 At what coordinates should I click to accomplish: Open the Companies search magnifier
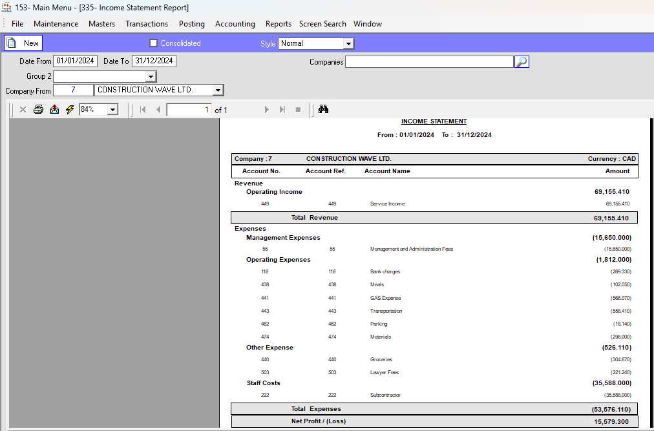(522, 62)
